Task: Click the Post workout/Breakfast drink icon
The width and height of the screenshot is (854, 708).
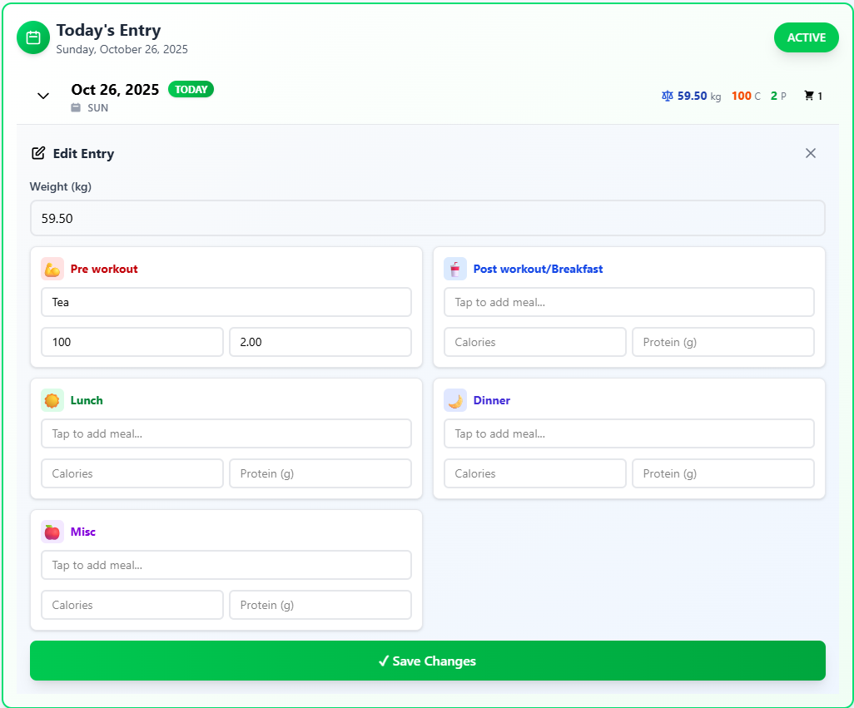Action: (x=455, y=269)
